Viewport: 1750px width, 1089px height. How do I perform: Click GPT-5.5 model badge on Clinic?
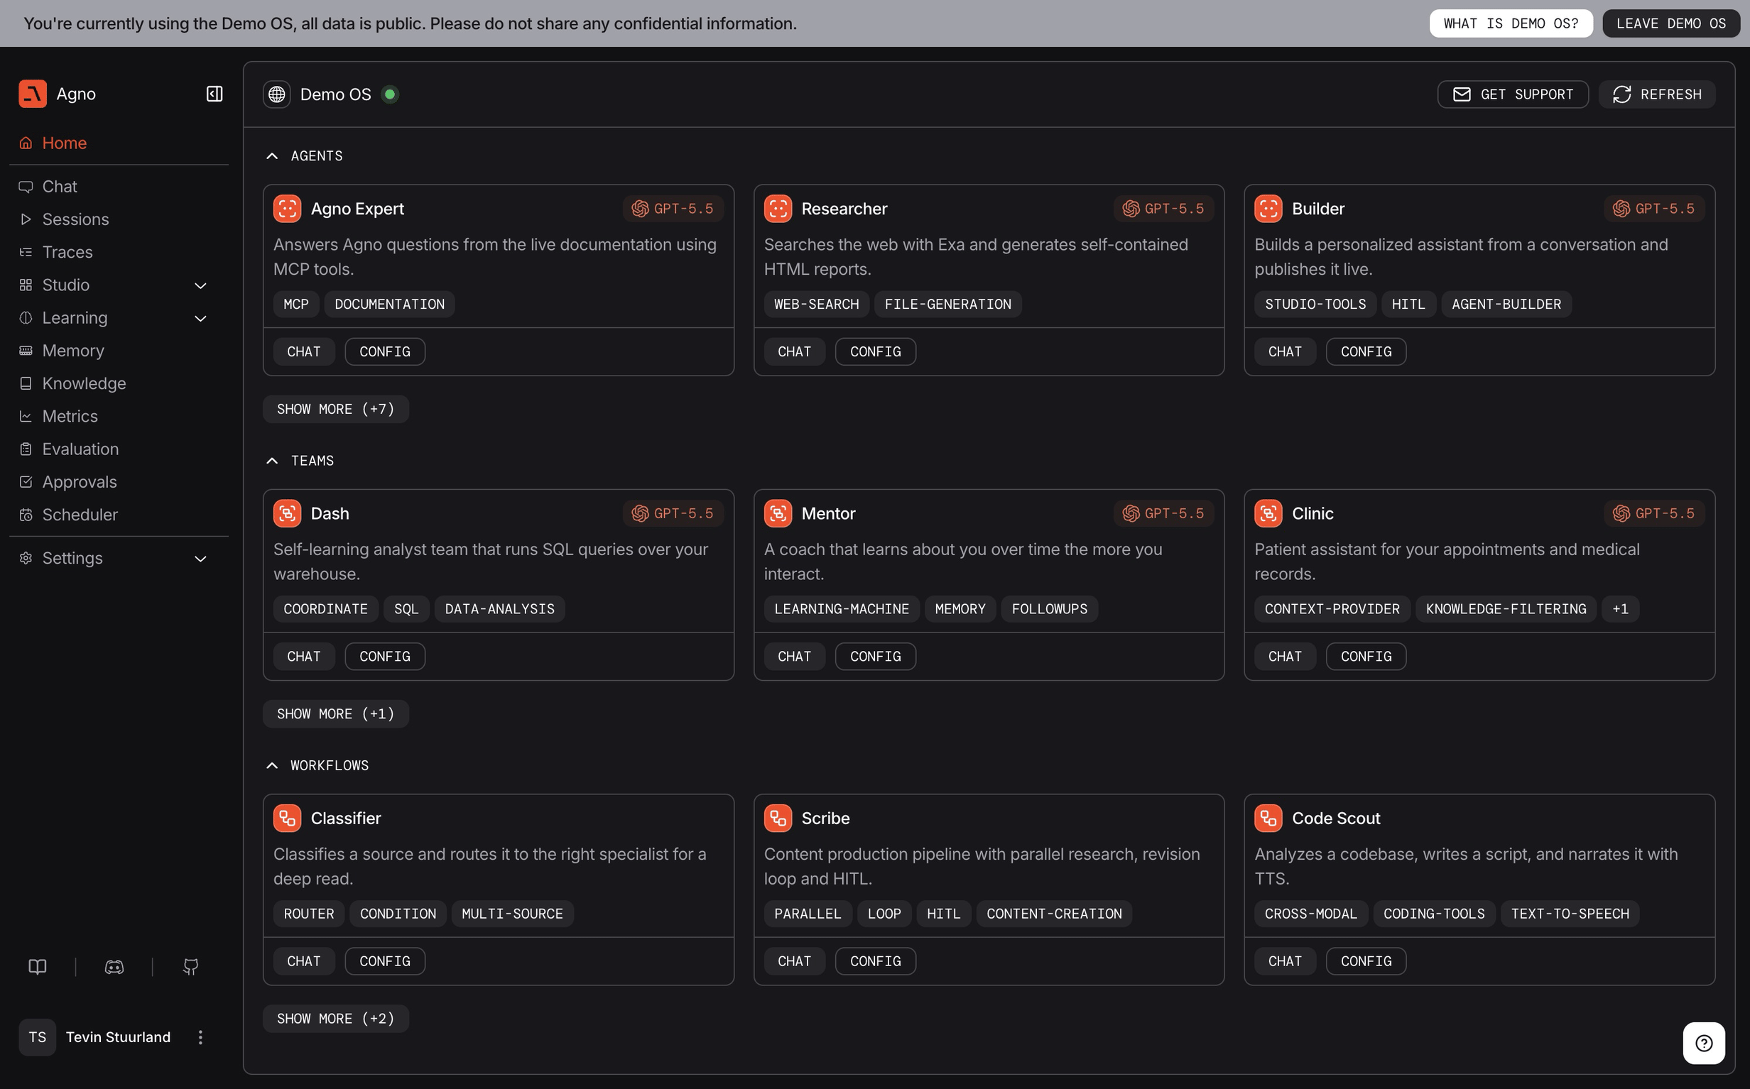(1654, 513)
